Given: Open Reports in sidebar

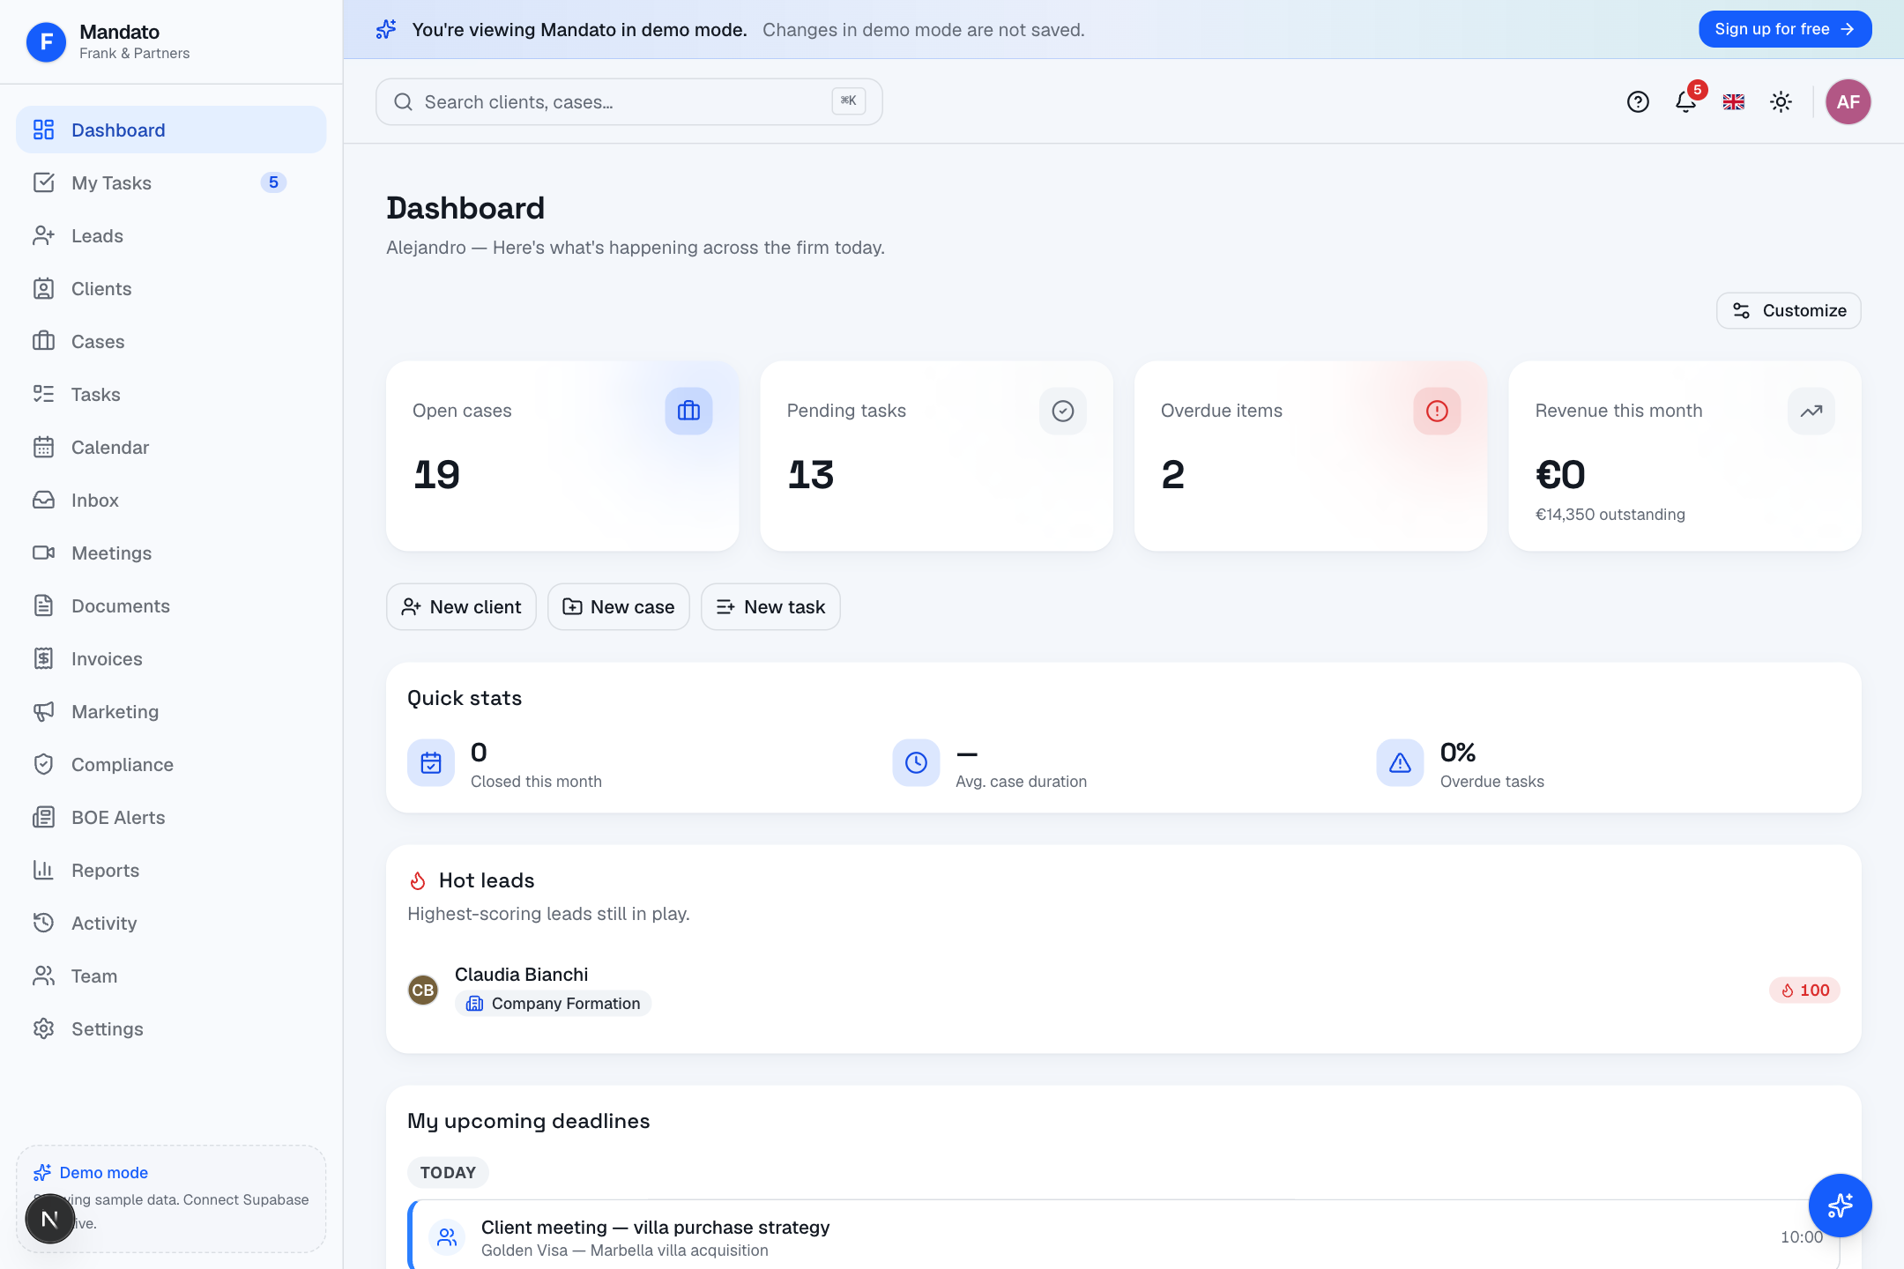Looking at the screenshot, I should tap(171, 870).
